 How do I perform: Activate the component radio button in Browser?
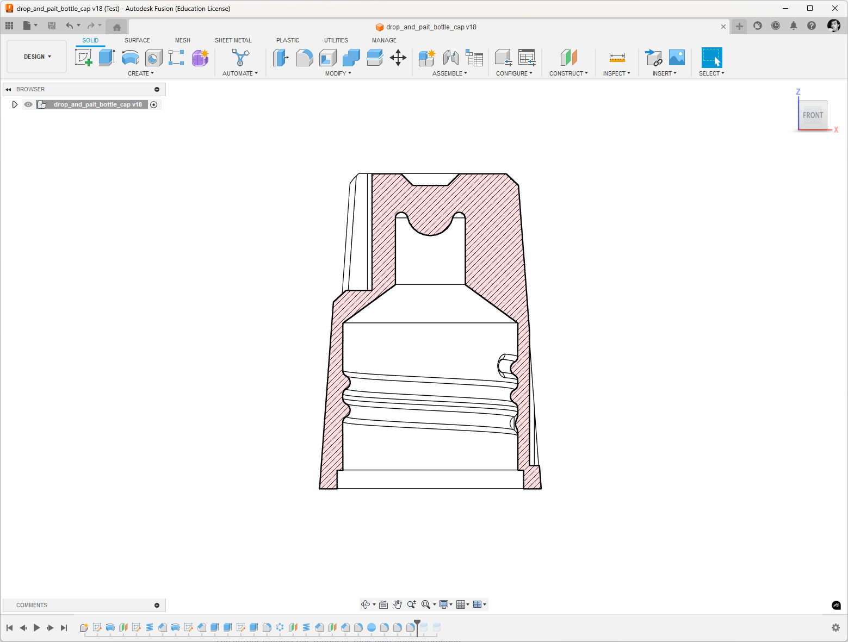[x=154, y=105]
